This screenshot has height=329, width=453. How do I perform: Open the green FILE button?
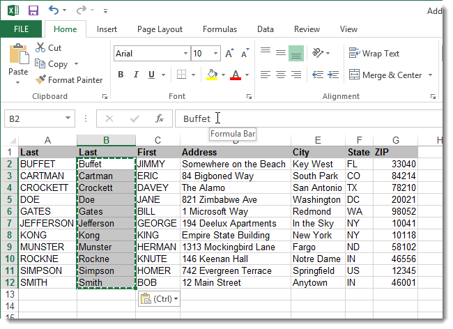point(21,29)
